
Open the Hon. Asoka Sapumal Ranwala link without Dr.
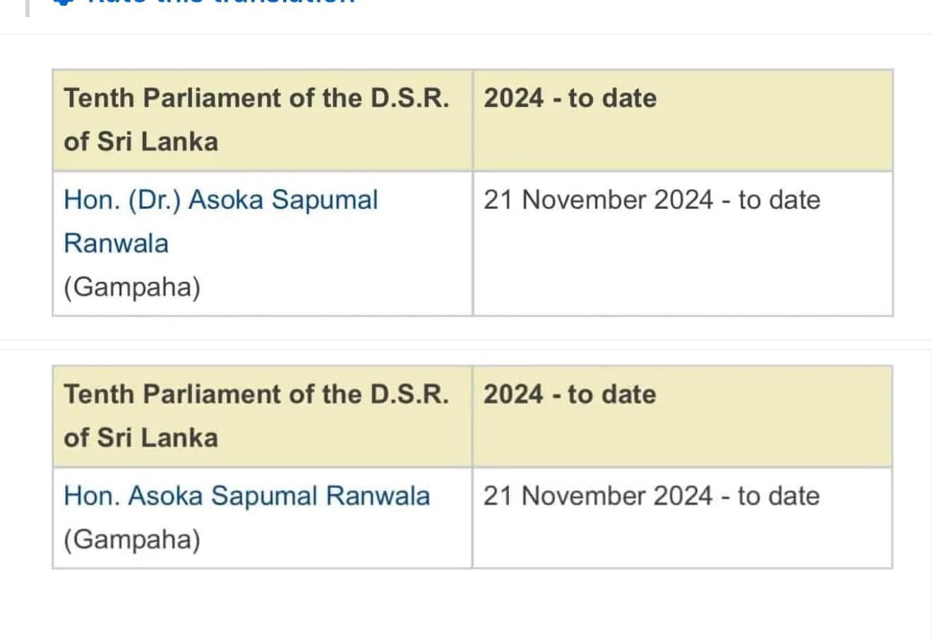click(246, 497)
